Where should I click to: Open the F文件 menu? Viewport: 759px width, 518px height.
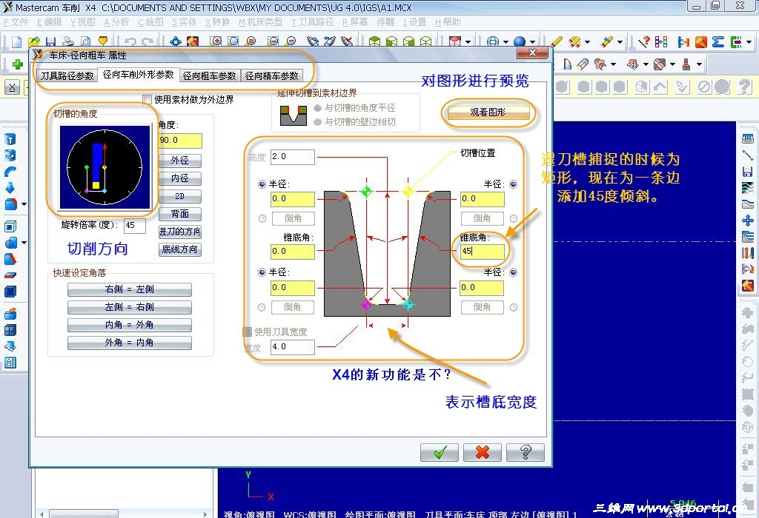click(x=16, y=22)
